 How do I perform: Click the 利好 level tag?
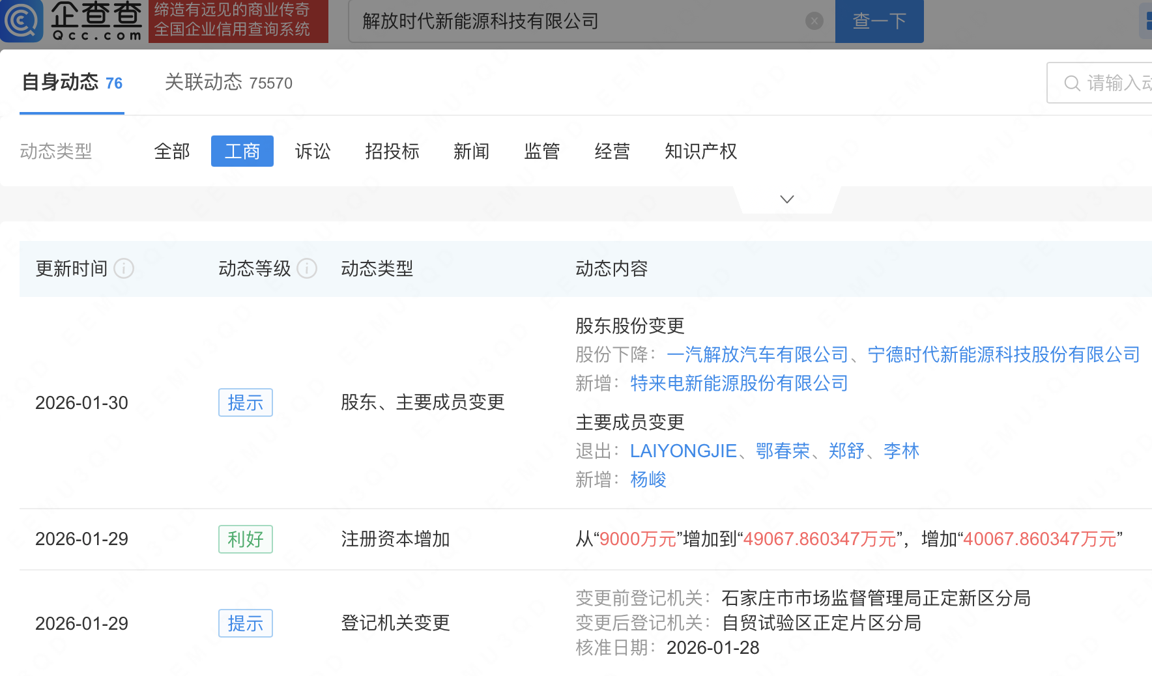coord(245,539)
